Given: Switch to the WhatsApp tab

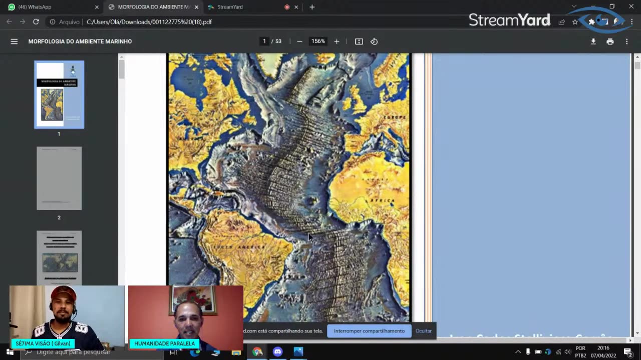Looking at the screenshot, I should 53,7.
